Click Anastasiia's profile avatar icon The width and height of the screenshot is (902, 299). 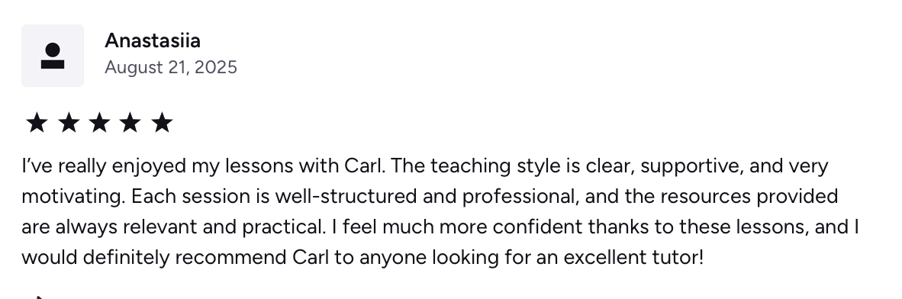(53, 56)
